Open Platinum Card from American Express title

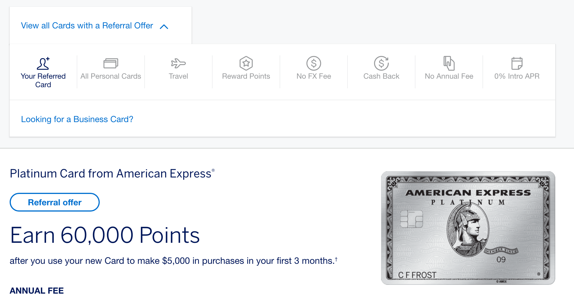click(112, 174)
